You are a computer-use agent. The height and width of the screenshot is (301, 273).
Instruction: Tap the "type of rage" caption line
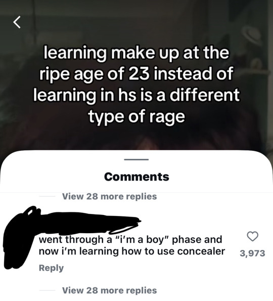136,116
